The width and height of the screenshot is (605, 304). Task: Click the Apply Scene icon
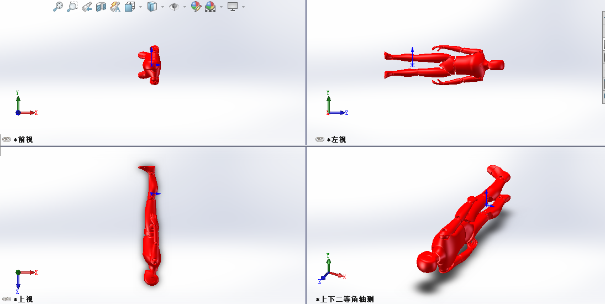point(211,7)
